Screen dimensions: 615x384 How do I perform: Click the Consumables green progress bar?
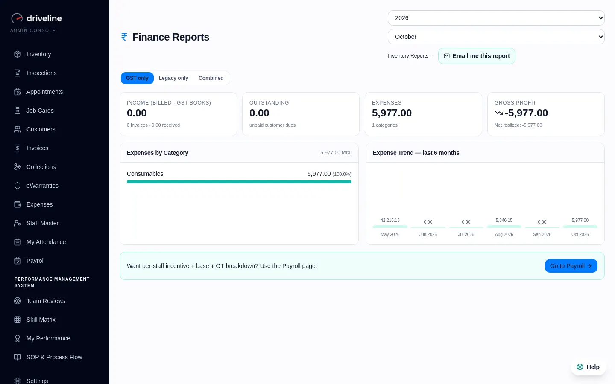click(239, 182)
